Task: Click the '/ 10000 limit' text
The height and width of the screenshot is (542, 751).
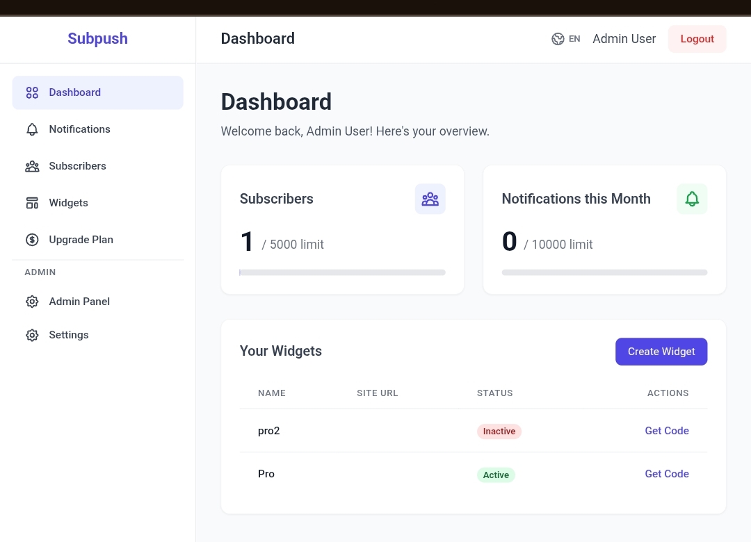Action: pos(558,245)
